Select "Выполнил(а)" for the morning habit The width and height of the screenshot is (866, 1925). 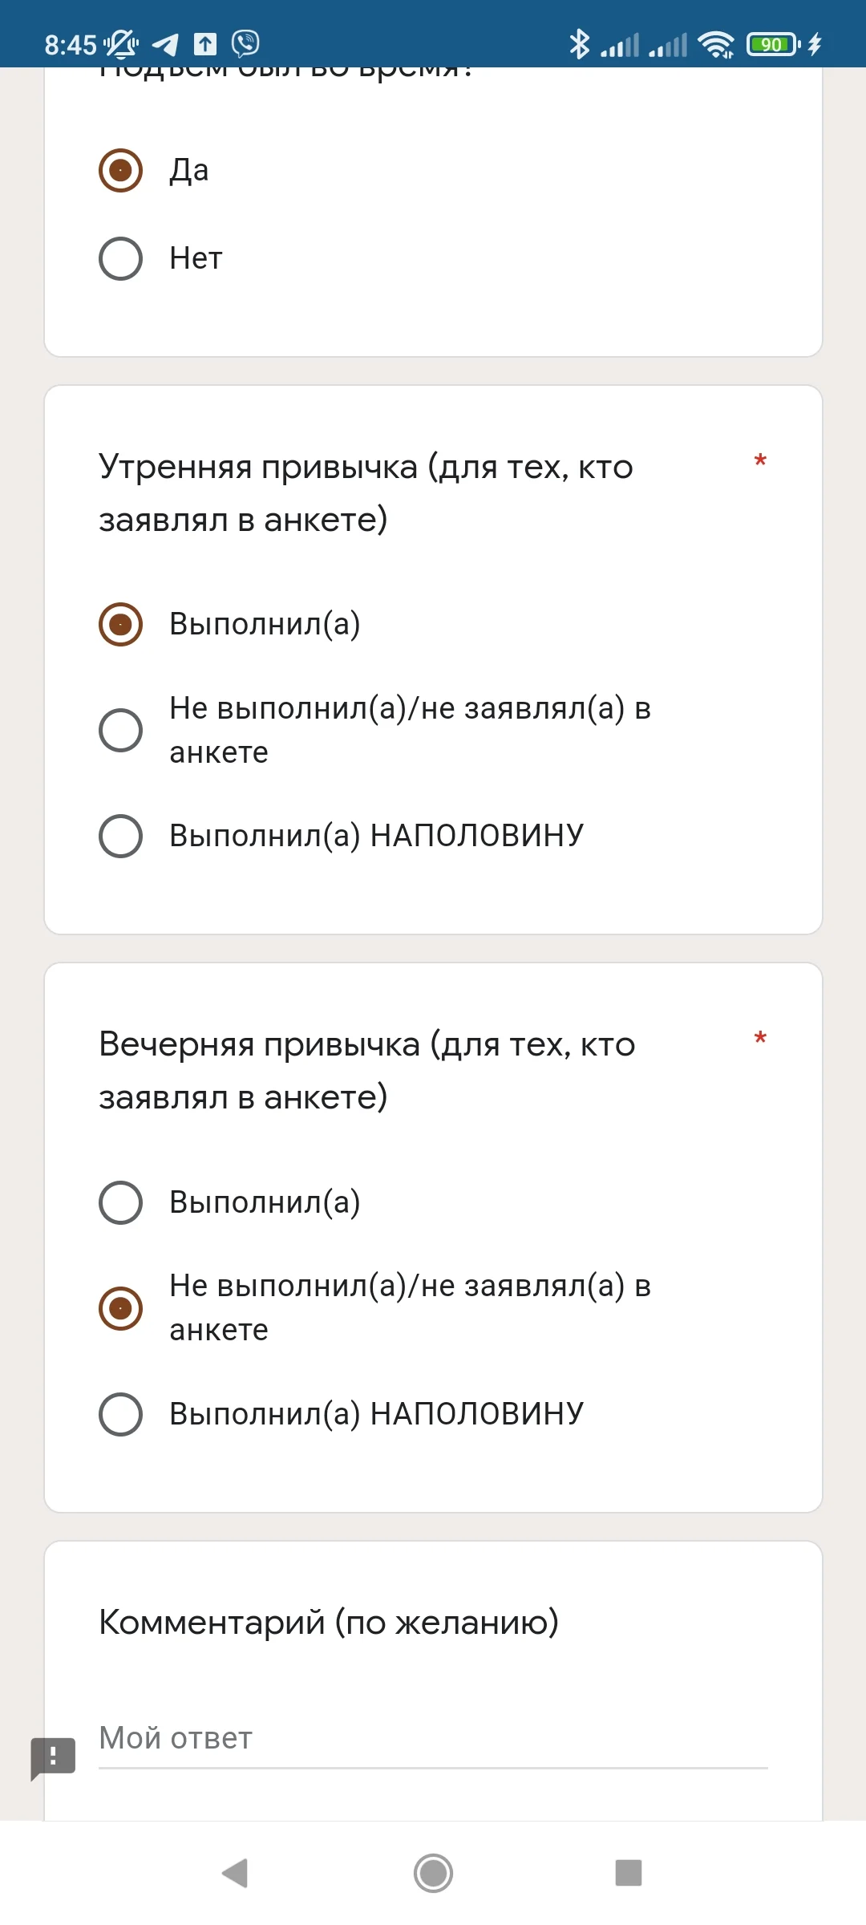[121, 624]
